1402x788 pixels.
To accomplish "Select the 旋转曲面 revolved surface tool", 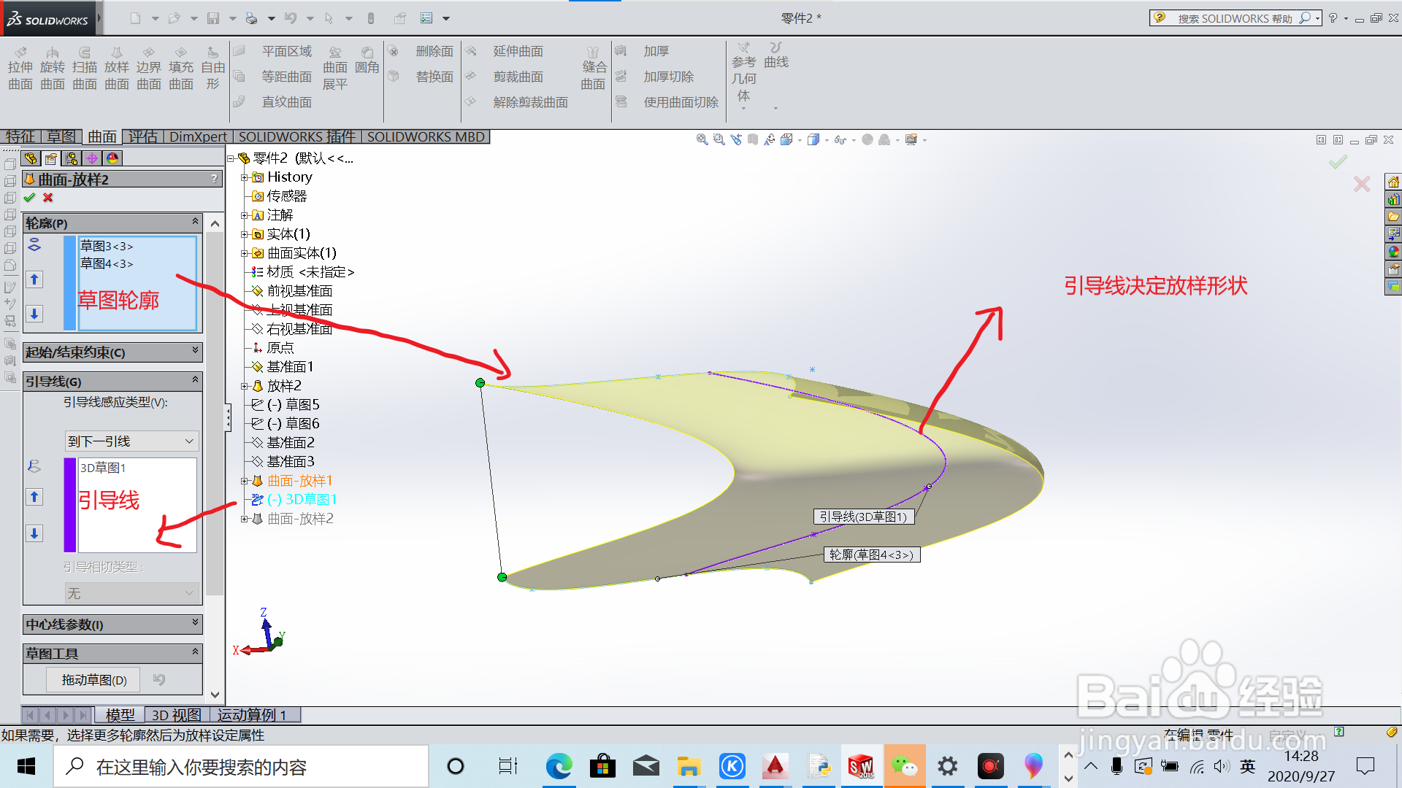I will pyautogui.click(x=53, y=69).
